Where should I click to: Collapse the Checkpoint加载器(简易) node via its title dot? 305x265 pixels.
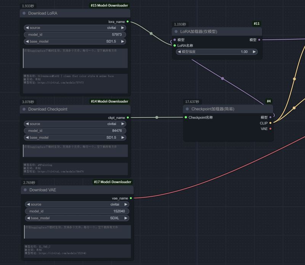(187, 109)
